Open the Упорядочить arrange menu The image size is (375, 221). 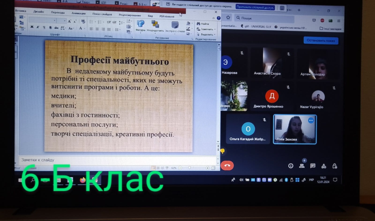click(x=155, y=26)
